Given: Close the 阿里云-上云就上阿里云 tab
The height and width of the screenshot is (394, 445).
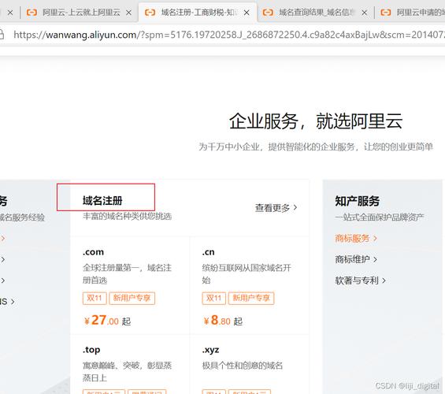Looking at the screenshot, I should pyautogui.click(x=128, y=13).
